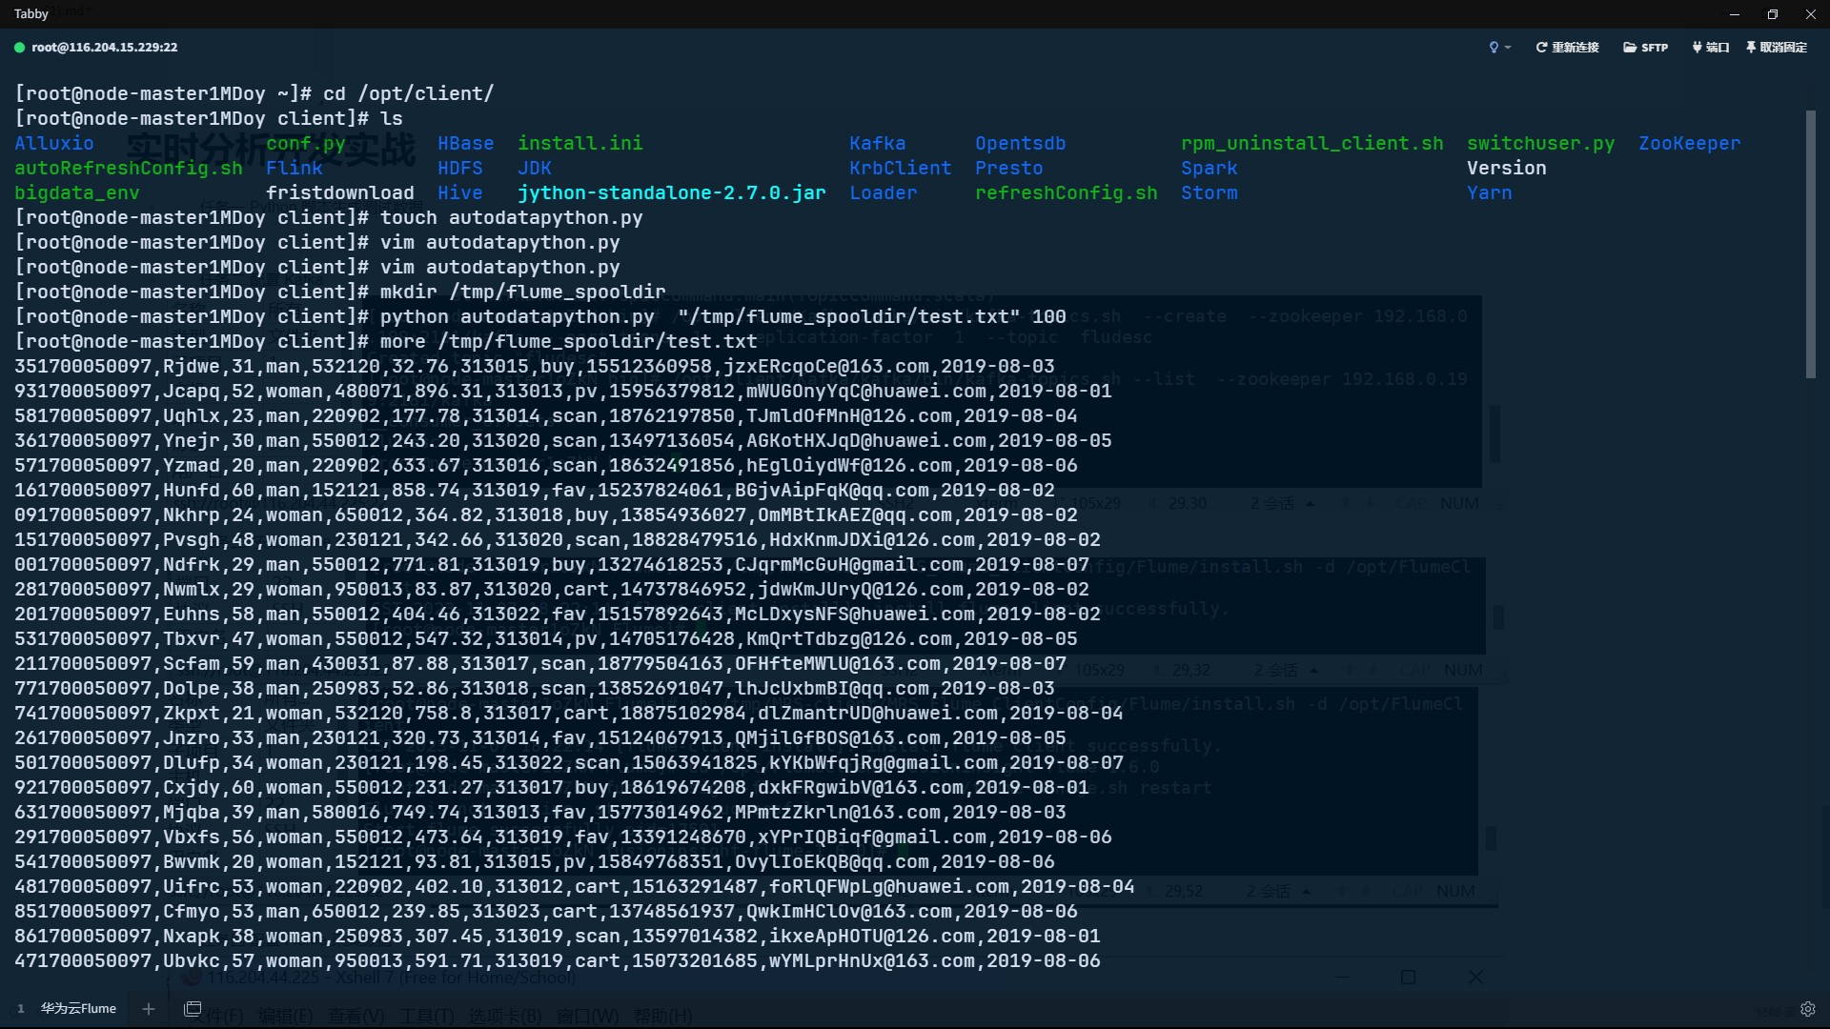Click the tab number 1 badge
The height and width of the screenshot is (1029, 1830).
(x=21, y=1008)
